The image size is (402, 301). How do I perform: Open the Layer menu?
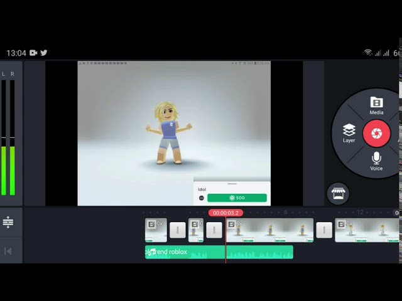[349, 133]
